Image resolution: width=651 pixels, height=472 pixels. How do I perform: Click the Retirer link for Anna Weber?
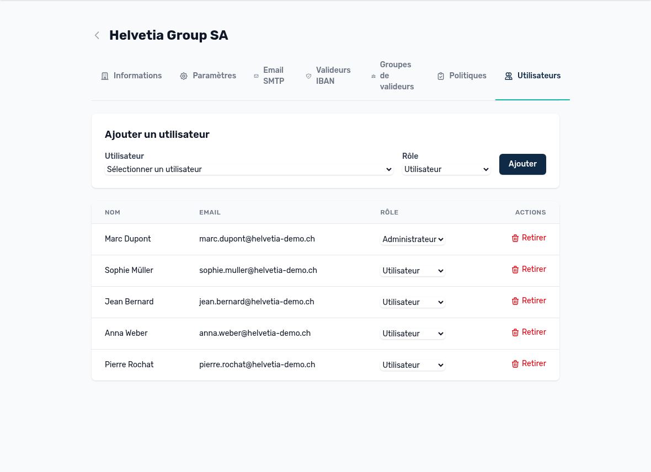click(x=533, y=332)
